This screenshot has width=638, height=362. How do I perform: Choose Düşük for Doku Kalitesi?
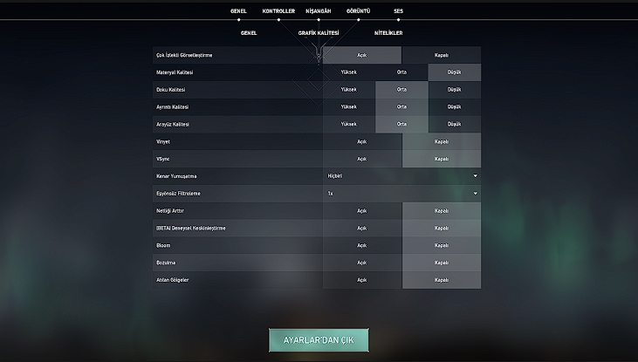point(454,90)
